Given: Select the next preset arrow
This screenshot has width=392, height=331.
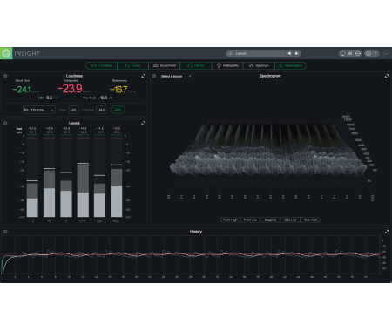Looking at the screenshot, I should pyautogui.click(x=296, y=53).
